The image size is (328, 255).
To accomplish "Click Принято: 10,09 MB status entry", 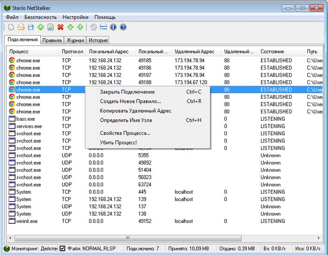I will click(x=188, y=248).
